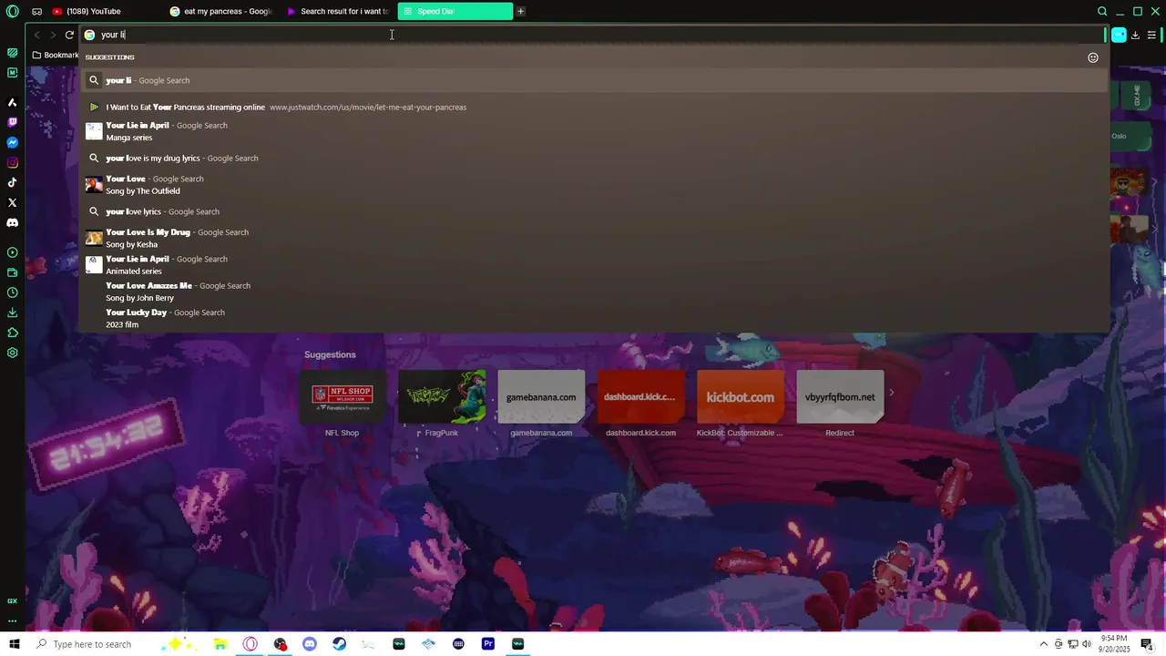This screenshot has height=656, width=1166.
Task: Open the downloads icon in the toolbar
Action: coord(1135,35)
